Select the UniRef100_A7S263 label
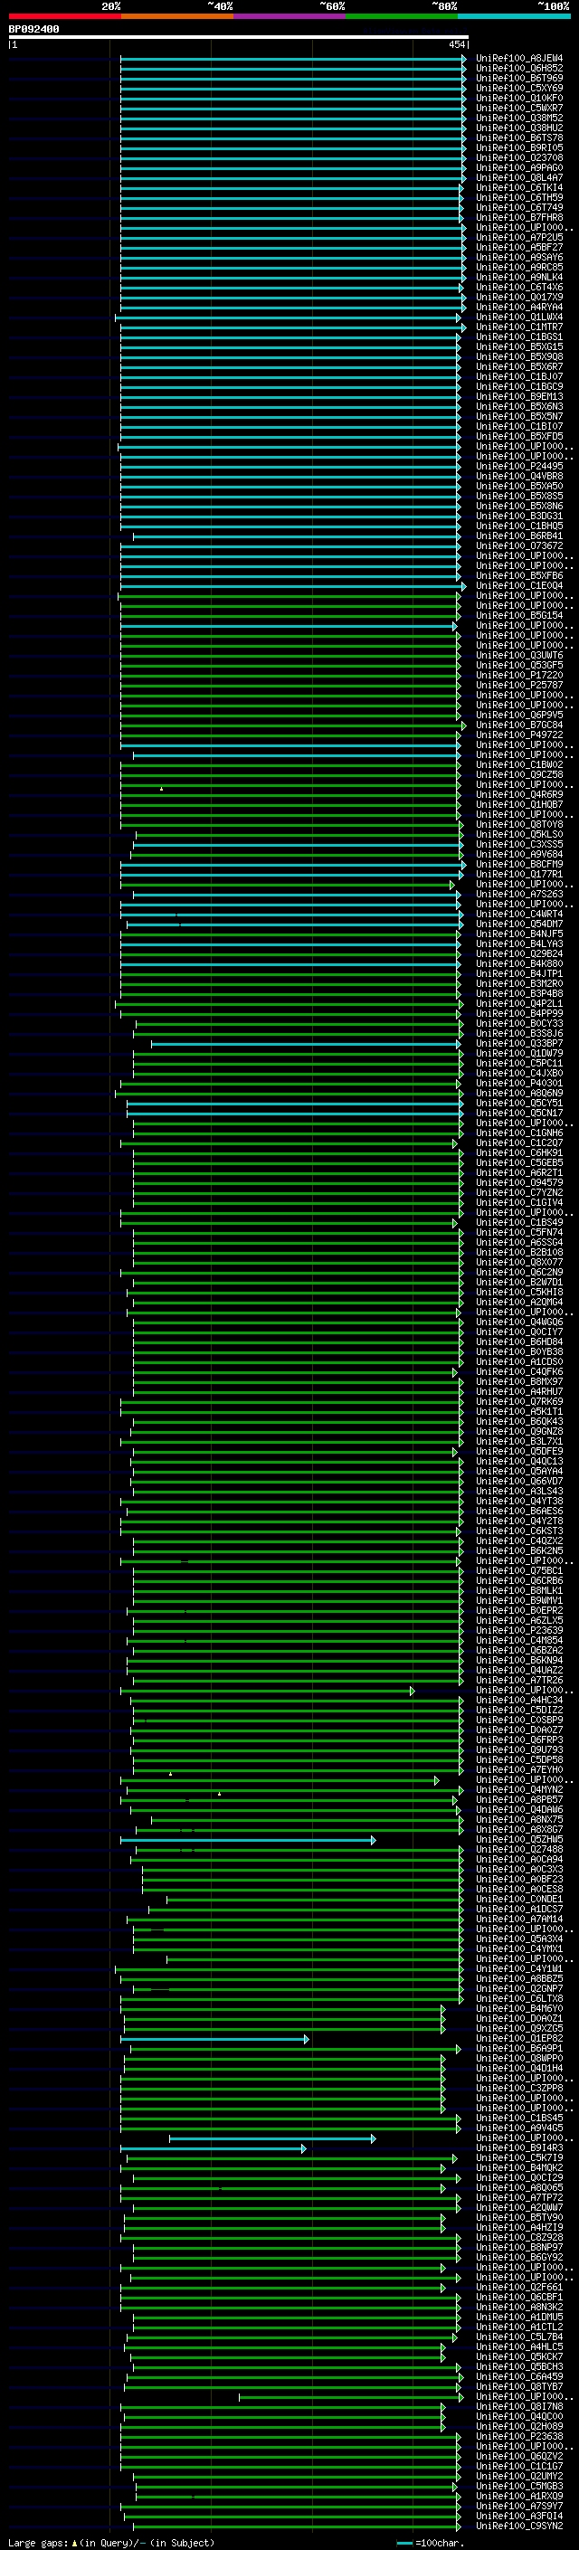 pyautogui.click(x=519, y=894)
